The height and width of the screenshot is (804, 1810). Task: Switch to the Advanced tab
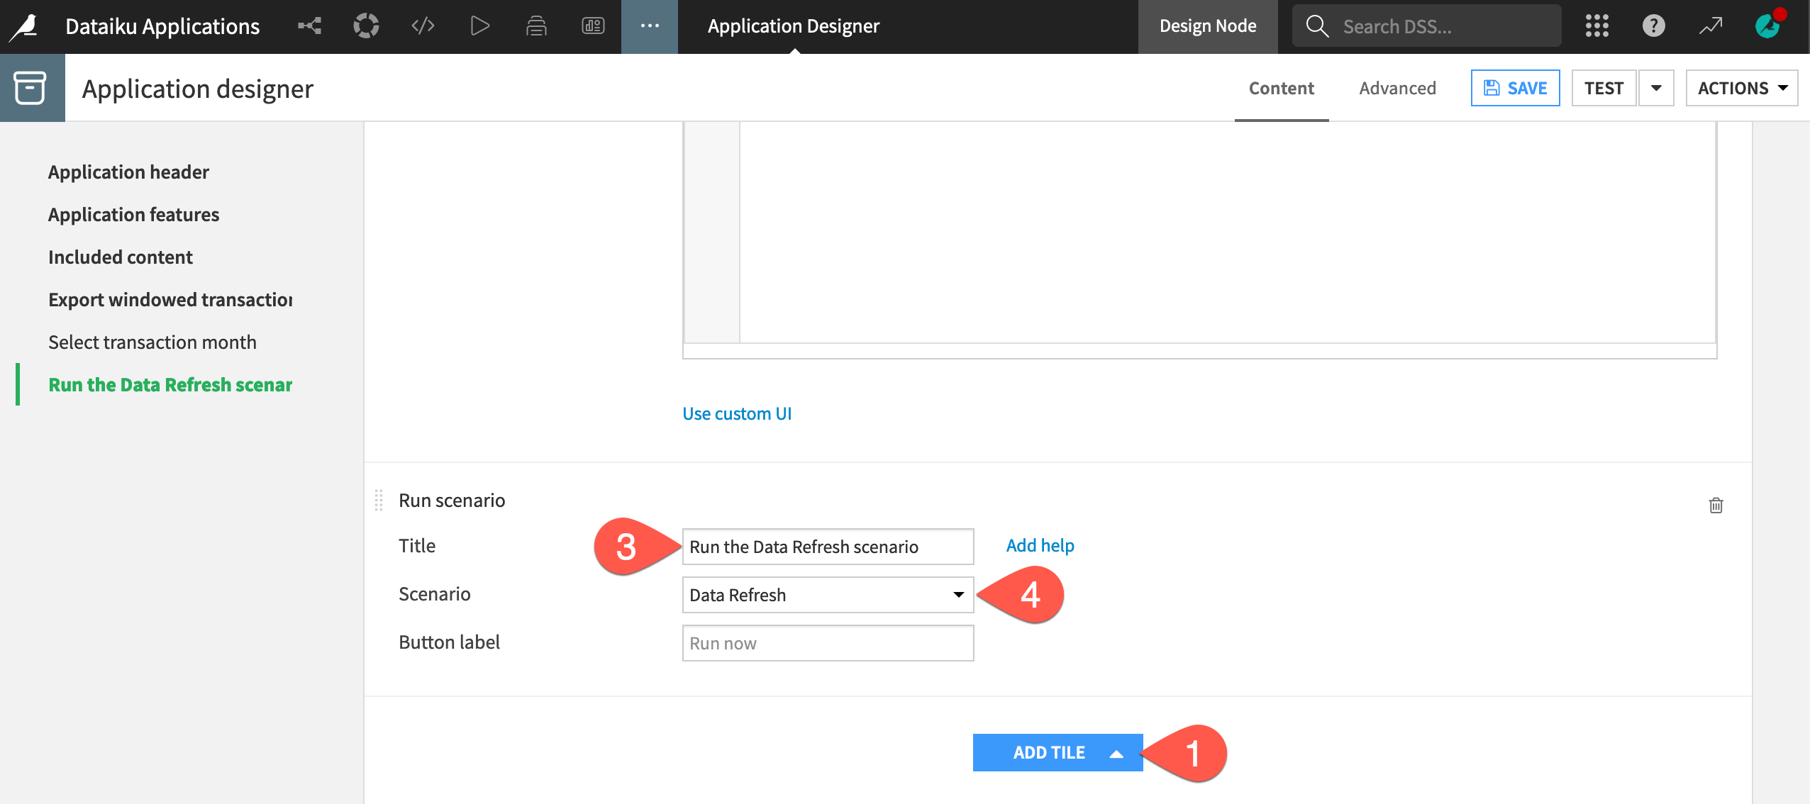pos(1397,88)
